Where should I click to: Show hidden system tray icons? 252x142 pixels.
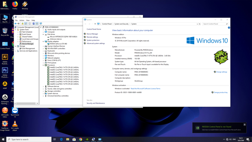224,139
